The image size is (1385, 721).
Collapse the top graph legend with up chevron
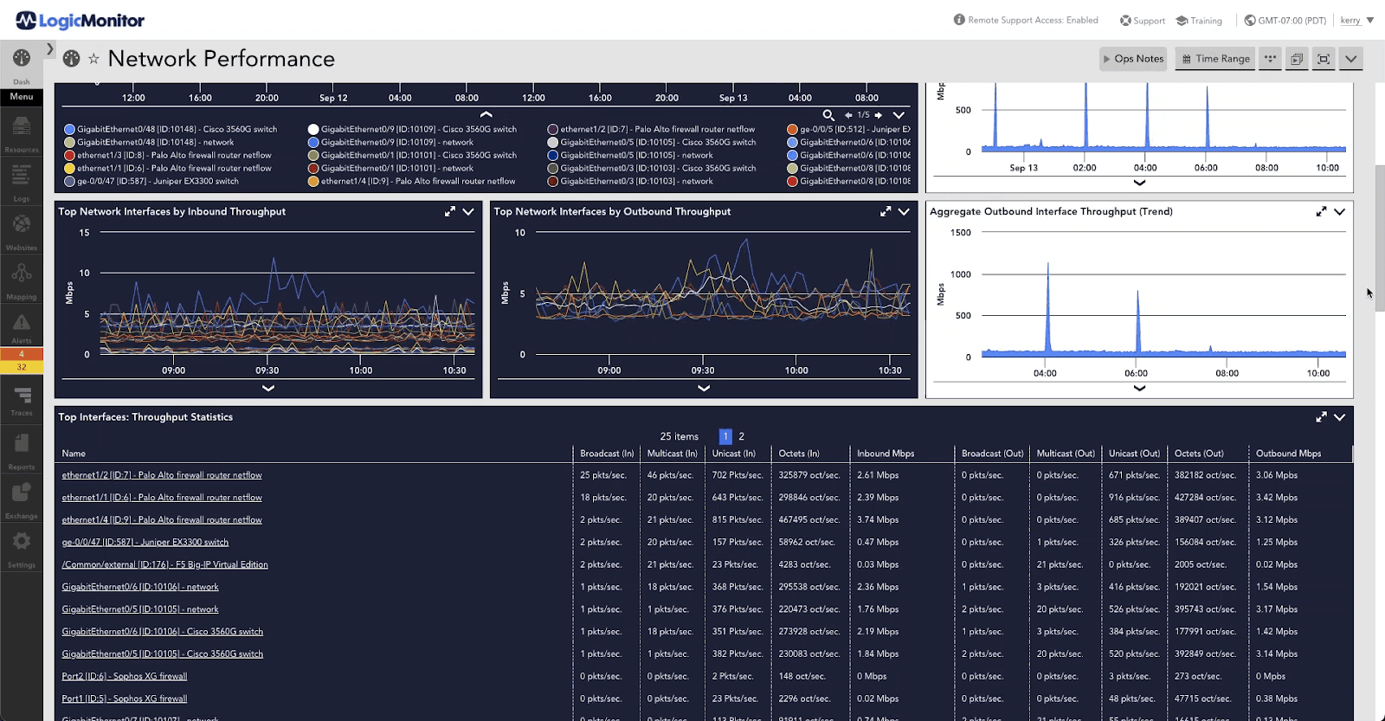tap(486, 114)
